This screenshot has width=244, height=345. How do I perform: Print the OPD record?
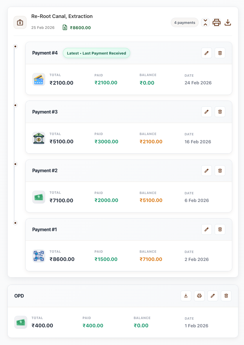(x=199, y=296)
